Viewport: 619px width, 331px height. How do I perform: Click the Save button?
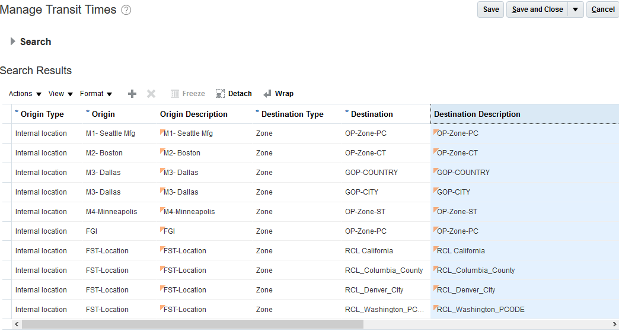tap(491, 9)
